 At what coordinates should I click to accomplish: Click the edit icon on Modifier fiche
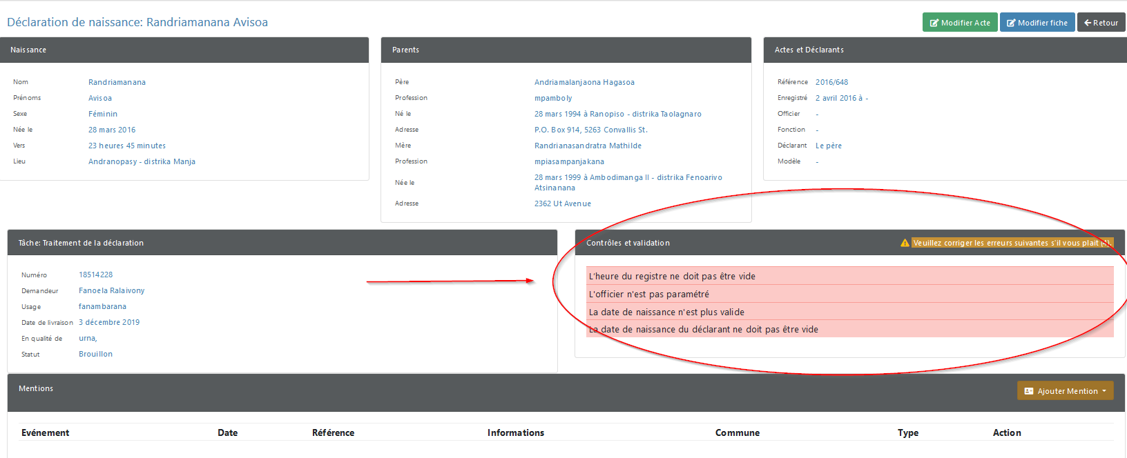tap(1011, 23)
